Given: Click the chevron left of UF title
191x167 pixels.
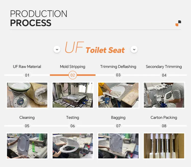Looking at the screenshot, I should point(57,49).
